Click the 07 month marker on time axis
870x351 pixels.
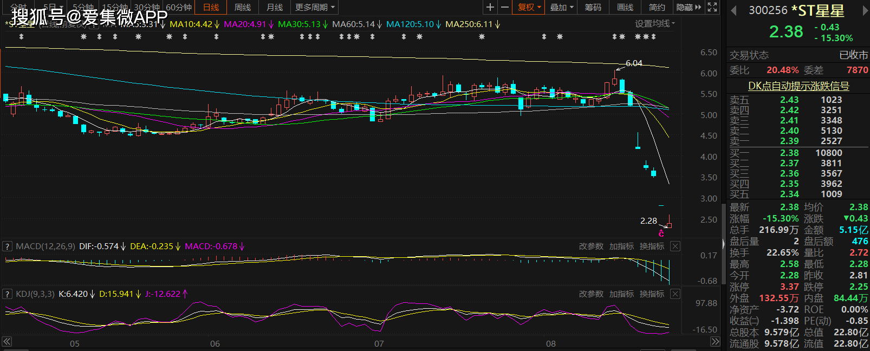point(379,343)
